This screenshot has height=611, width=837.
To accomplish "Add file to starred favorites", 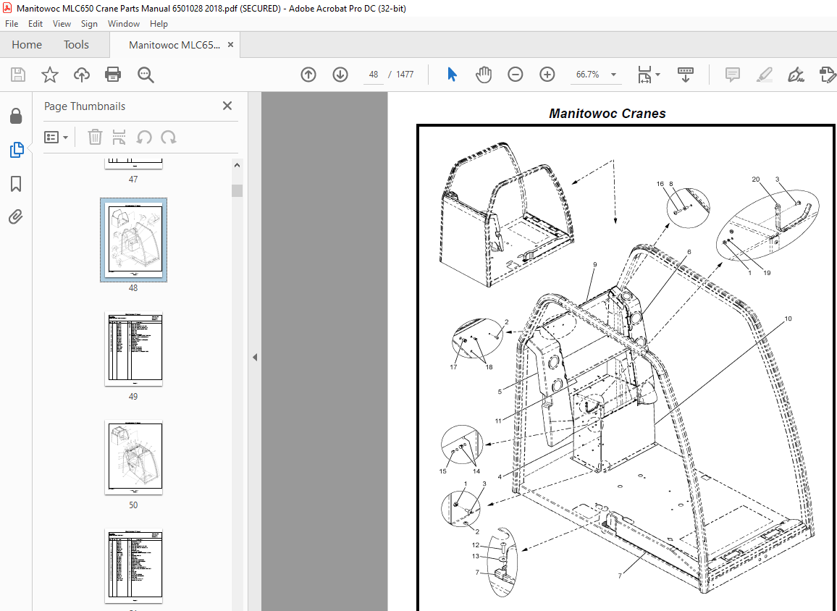I will [50, 75].
